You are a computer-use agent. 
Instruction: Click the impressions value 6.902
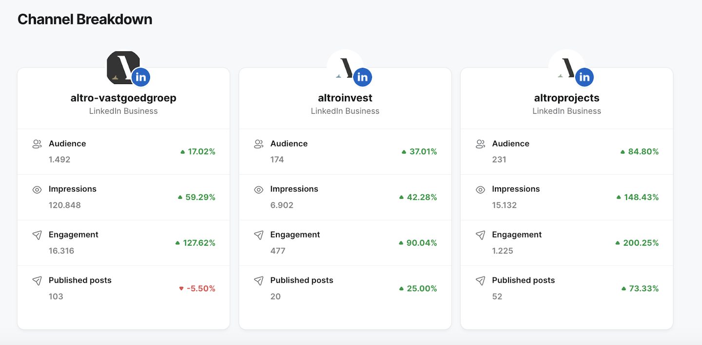coord(282,205)
